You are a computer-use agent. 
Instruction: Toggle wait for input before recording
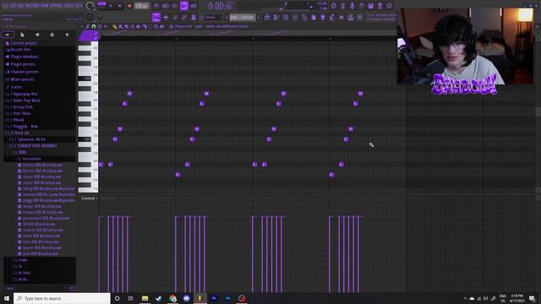click(166, 6)
